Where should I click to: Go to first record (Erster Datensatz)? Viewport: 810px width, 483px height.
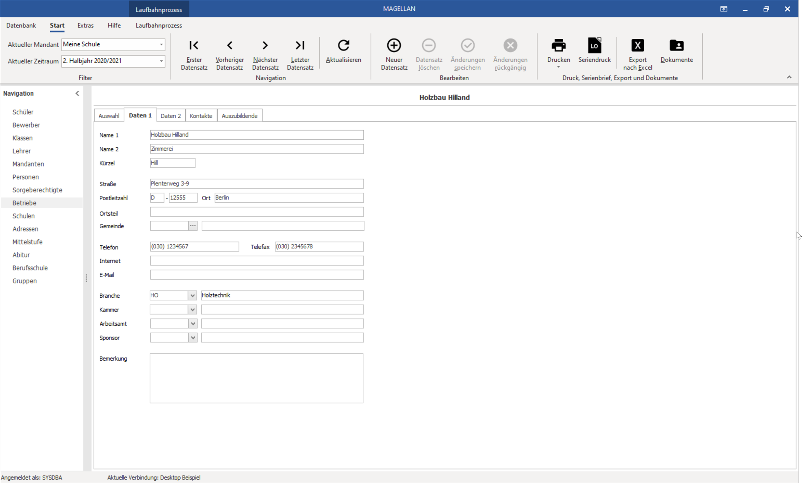click(x=194, y=54)
